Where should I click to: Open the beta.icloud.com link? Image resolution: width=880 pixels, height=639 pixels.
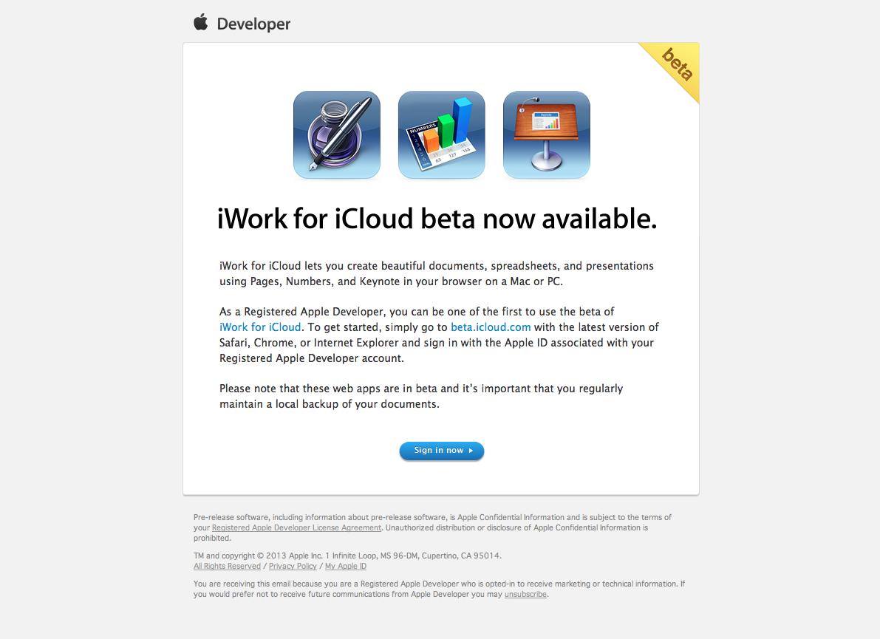(x=491, y=327)
